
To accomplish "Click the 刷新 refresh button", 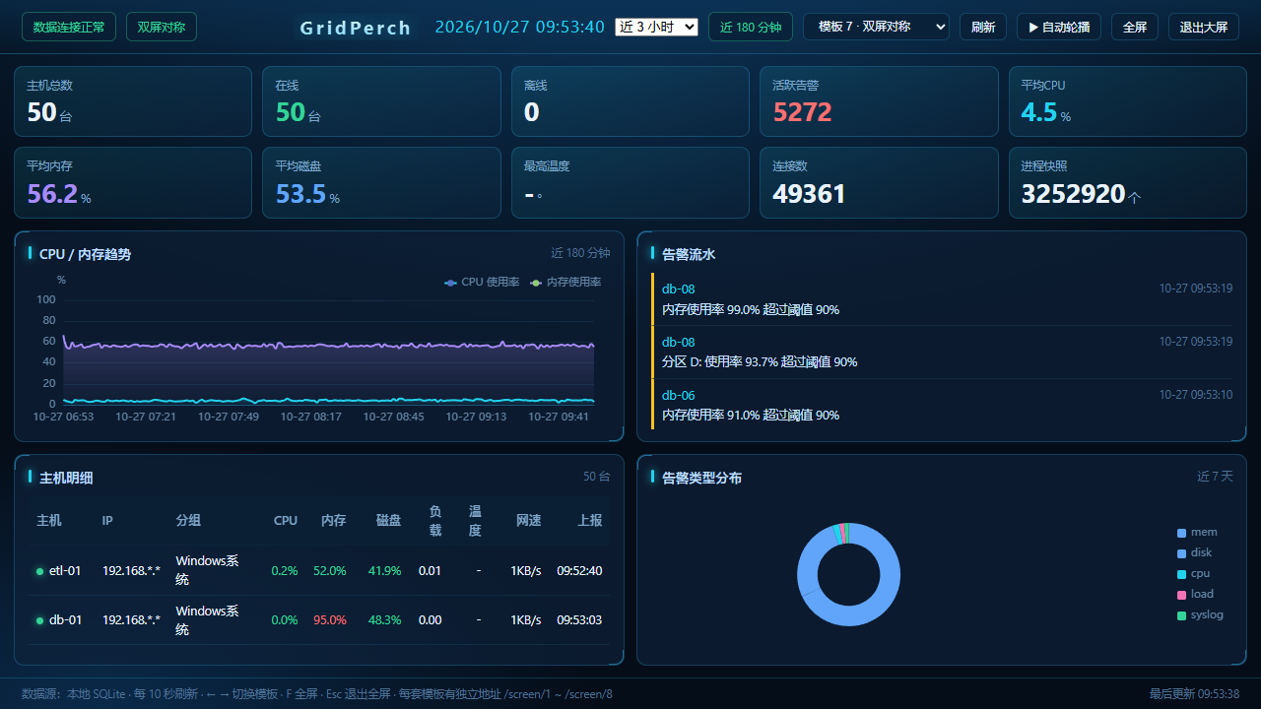I will tap(983, 27).
